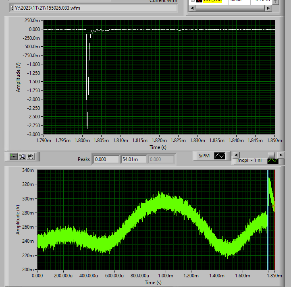Click upper graph y-axis maximum 250.0m
Viewport: 291px width, 287px height.
pyautogui.click(x=32, y=21)
